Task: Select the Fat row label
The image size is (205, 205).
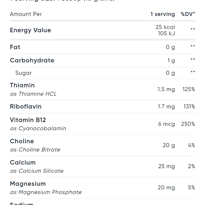Action: [15, 47]
